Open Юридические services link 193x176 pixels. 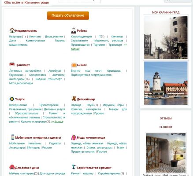[18, 105]
